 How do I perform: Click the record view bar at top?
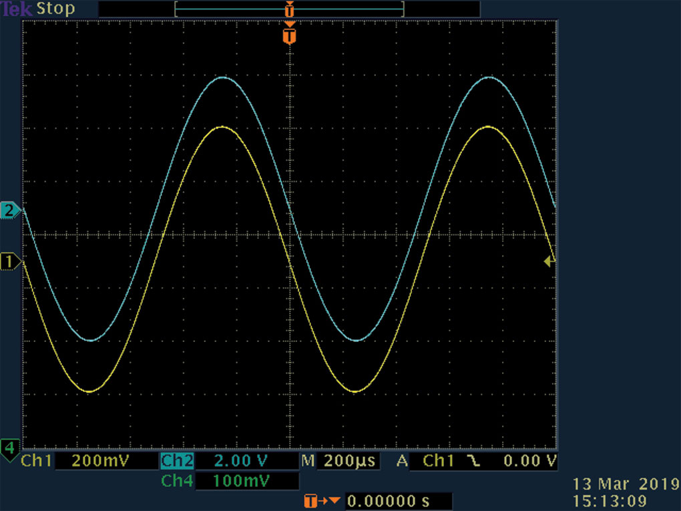289,9
